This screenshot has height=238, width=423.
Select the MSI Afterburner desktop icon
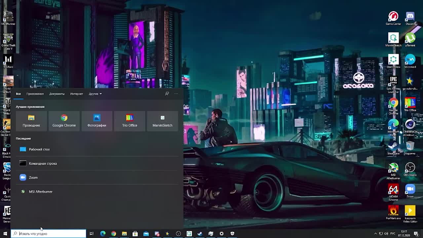pyautogui.click(x=393, y=171)
